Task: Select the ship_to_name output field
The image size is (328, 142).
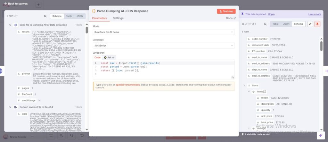Action: 258,70
